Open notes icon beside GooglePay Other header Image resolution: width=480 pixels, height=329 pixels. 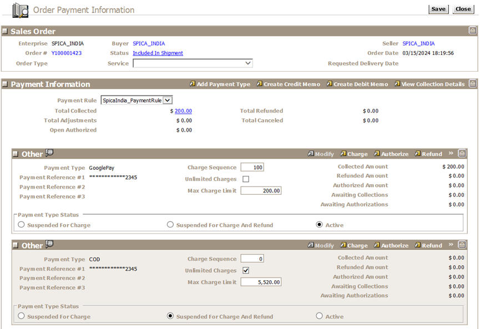49,153
